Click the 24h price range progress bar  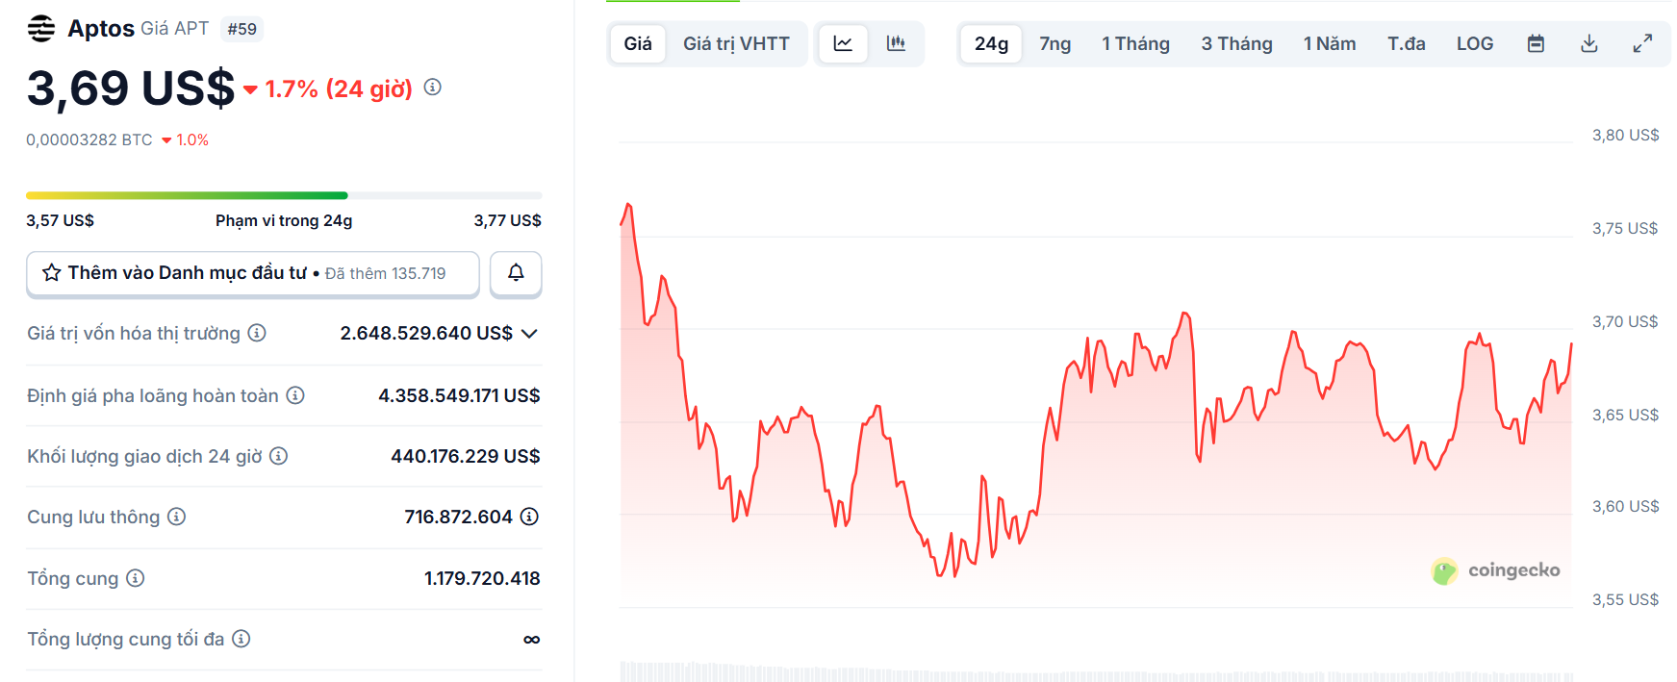coord(284,195)
